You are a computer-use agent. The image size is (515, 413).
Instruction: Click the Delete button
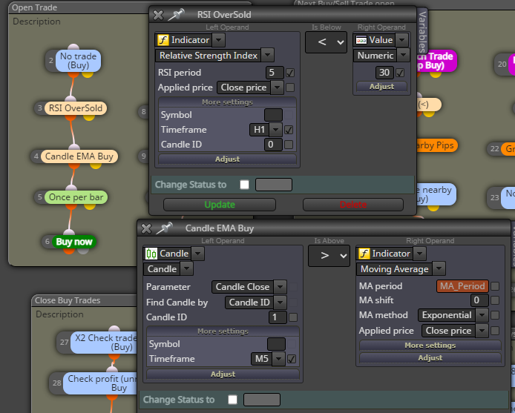tap(353, 205)
